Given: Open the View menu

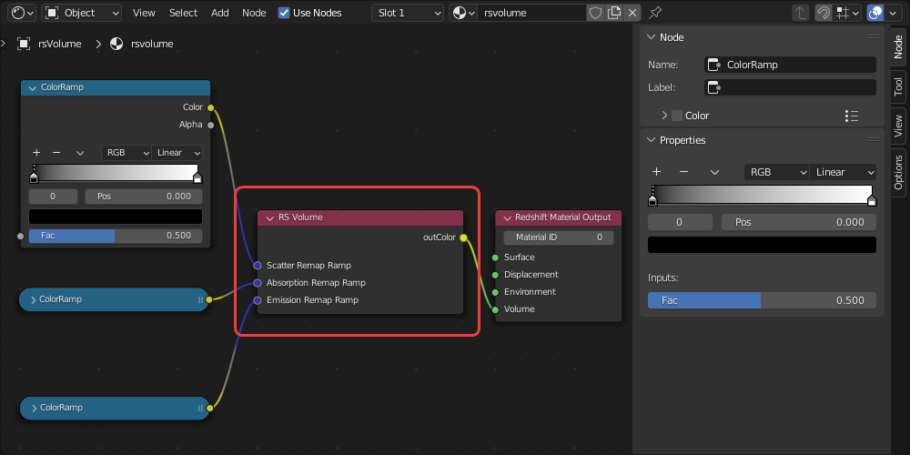Looking at the screenshot, I should coord(144,13).
